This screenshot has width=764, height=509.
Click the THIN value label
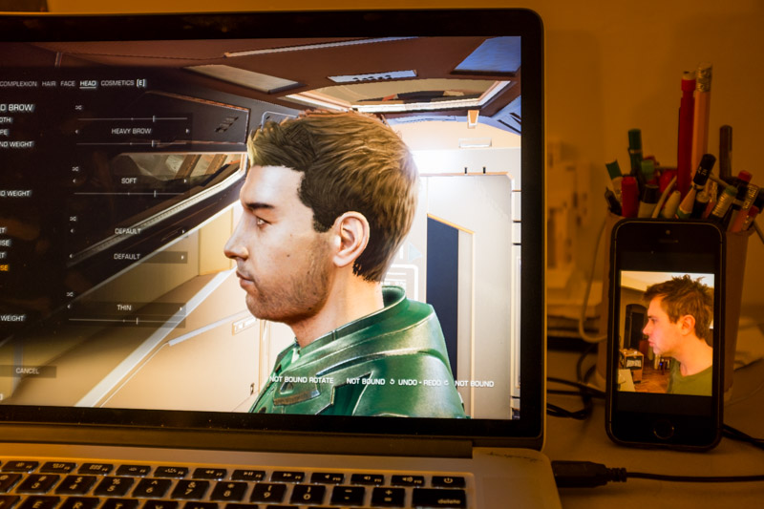click(x=124, y=308)
